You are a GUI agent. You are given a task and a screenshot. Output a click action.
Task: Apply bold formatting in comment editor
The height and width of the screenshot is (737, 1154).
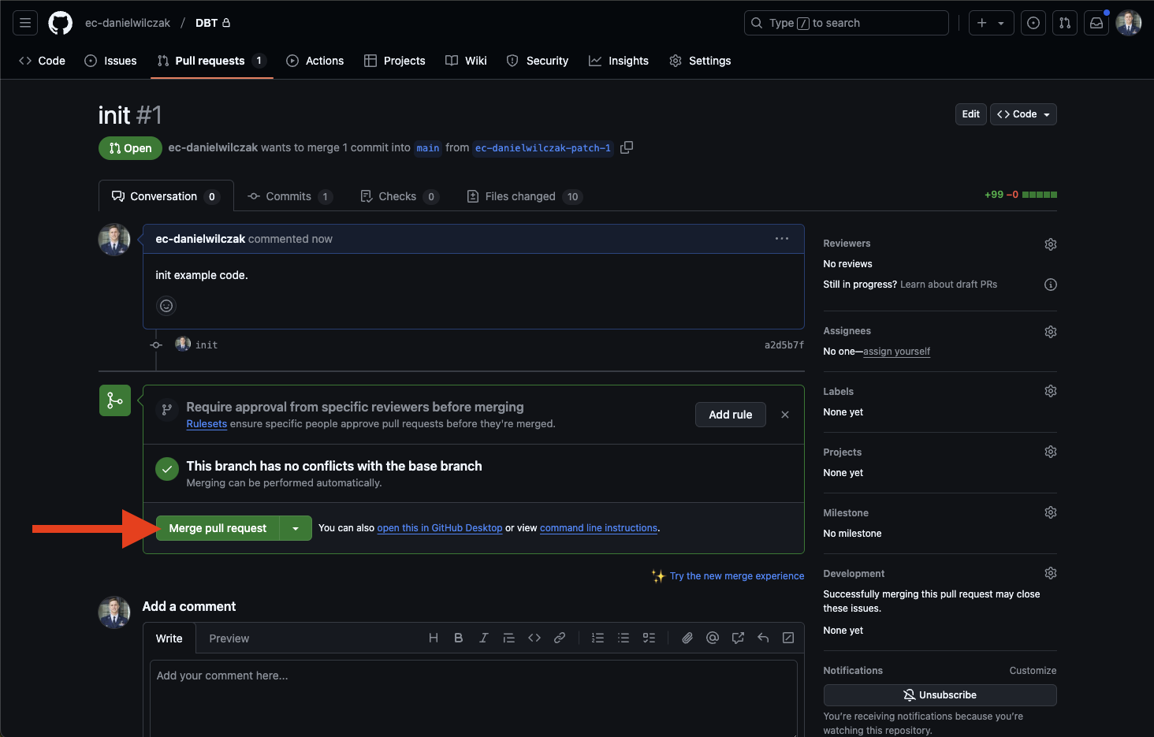pyautogui.click(x=459, y=638)
